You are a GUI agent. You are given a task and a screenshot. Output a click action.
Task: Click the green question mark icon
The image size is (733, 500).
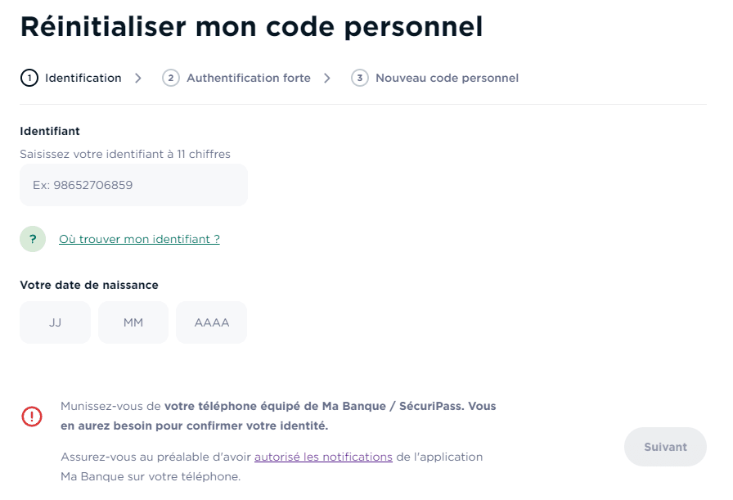33,239
